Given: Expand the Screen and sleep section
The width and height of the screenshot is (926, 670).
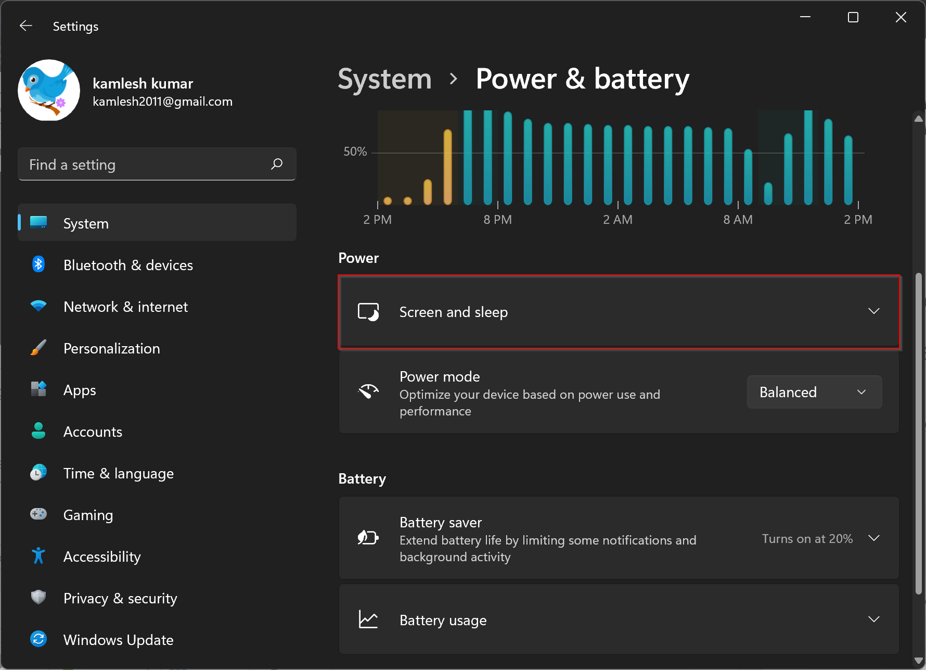Looking at the screenshot, I should 619,312.
